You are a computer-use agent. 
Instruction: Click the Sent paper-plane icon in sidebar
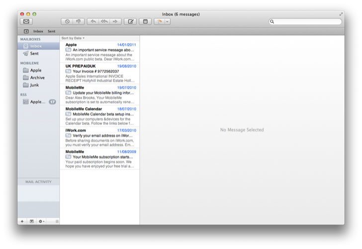click(26, 53)
